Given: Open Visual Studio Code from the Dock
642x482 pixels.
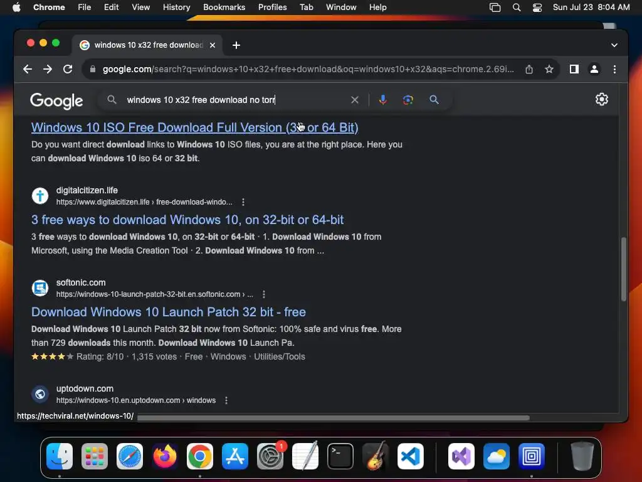Looking at the screenshot, I should [x=410, y=456].
